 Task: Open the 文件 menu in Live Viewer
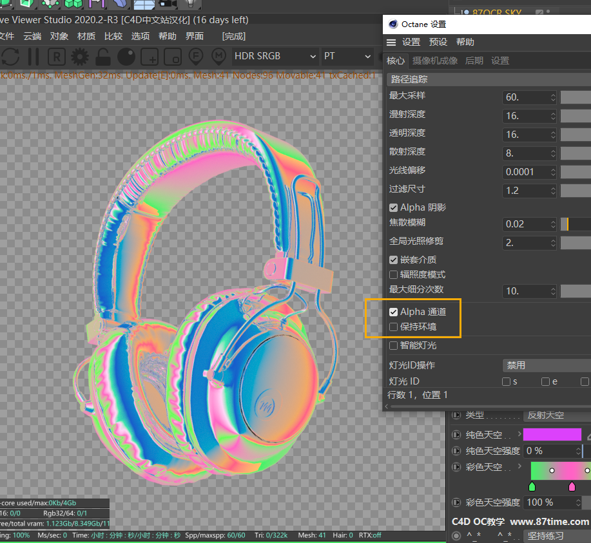(7, 36)
